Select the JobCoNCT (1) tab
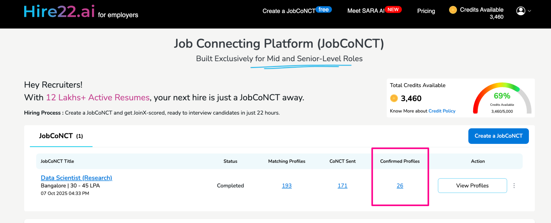Image resolution: width=551 pixels, height=223 pixels. click(x=61, y=136)
